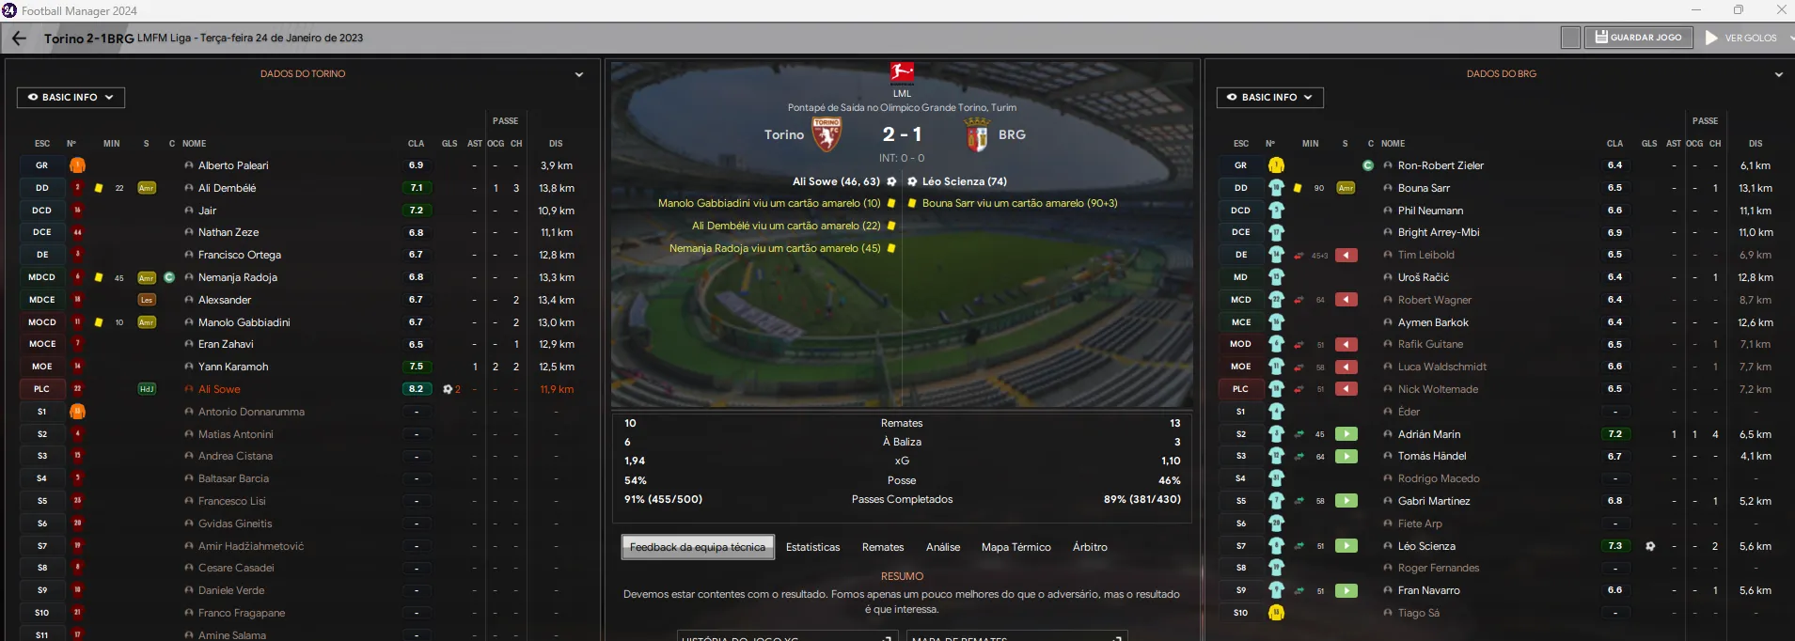1795x641 pixels.
Task: Sort the Torino table by CLA column
Action: 416,144
